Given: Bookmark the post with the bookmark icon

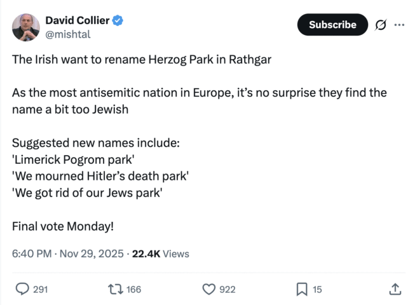Looking at the screenshot, I should point(302,289).
